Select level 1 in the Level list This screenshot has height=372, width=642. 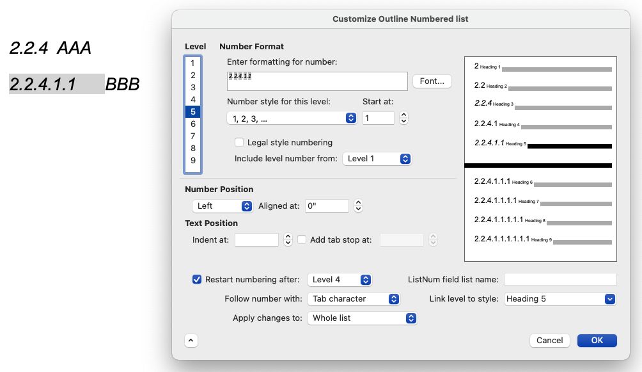(x=193, y=63)
